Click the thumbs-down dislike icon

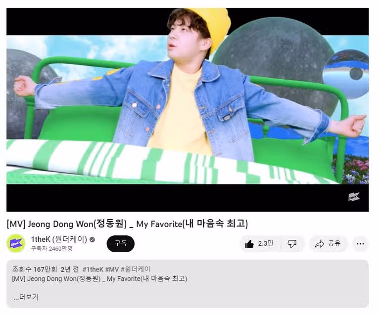pyautogui.click(x=292, y=244)
